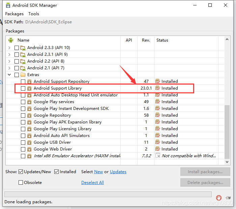This screenshot has width=236, height=209.
Task: Click the revision value 23.0.1
Action: tap(146, 88)
